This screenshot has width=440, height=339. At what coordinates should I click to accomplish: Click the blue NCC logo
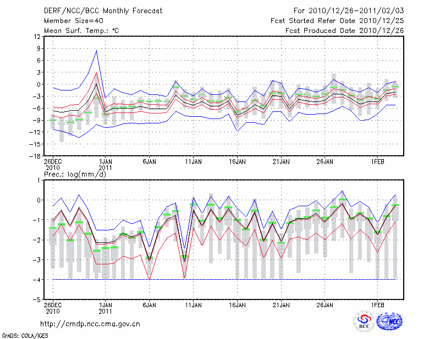point(389,321)
